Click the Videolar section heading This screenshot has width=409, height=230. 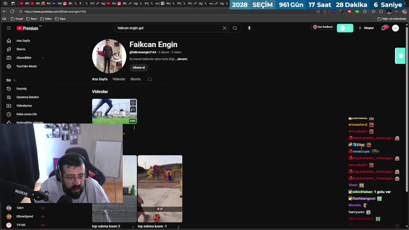tap(100, 92)
